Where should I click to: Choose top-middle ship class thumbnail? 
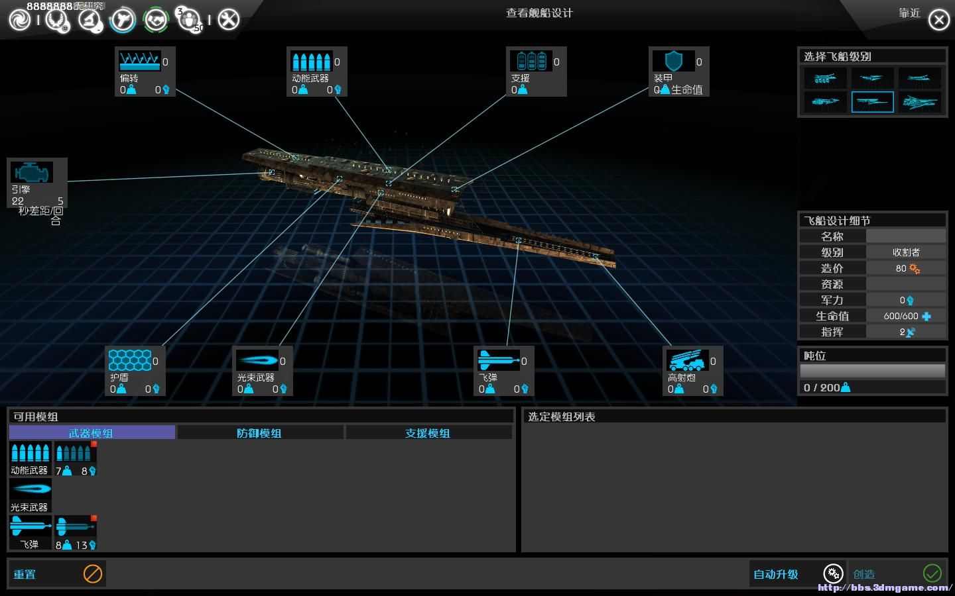tap(872, 78)
